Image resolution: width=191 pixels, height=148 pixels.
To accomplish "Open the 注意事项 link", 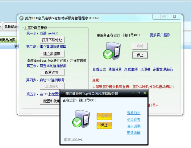I will (x=131, y=69).
